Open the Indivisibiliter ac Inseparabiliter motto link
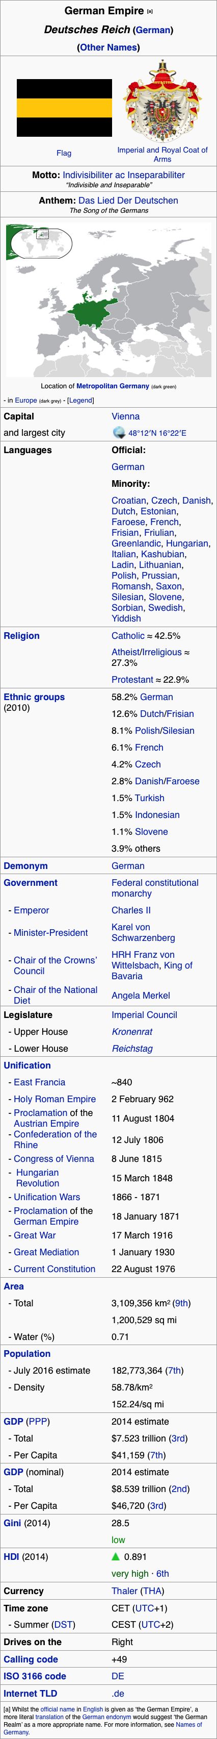The height and width of the screenshot is (1739, 217). coord(124,175)
